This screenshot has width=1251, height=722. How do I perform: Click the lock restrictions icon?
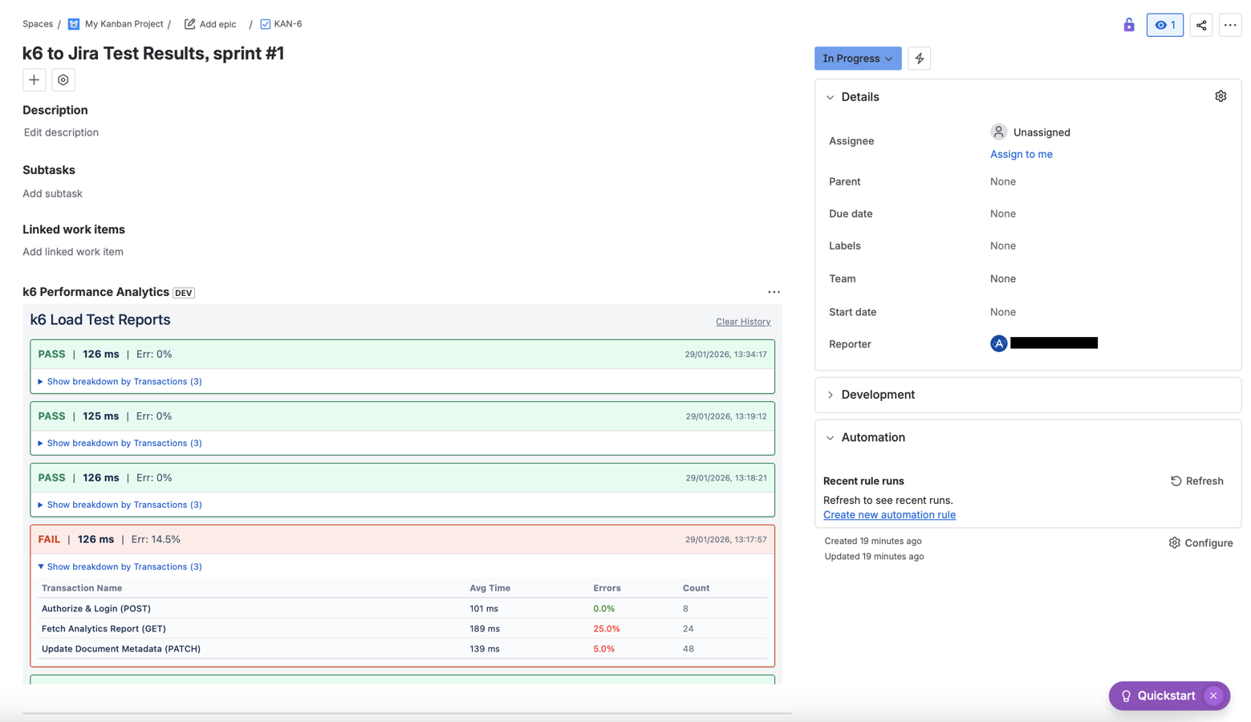pyautogui.click(x=1128, y=25)
